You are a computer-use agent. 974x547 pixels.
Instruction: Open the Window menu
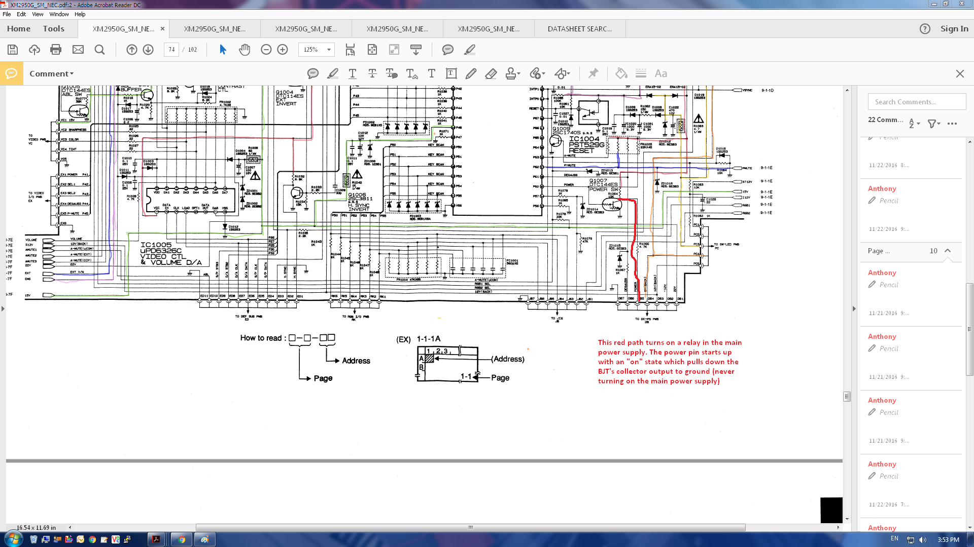(59, 14)
